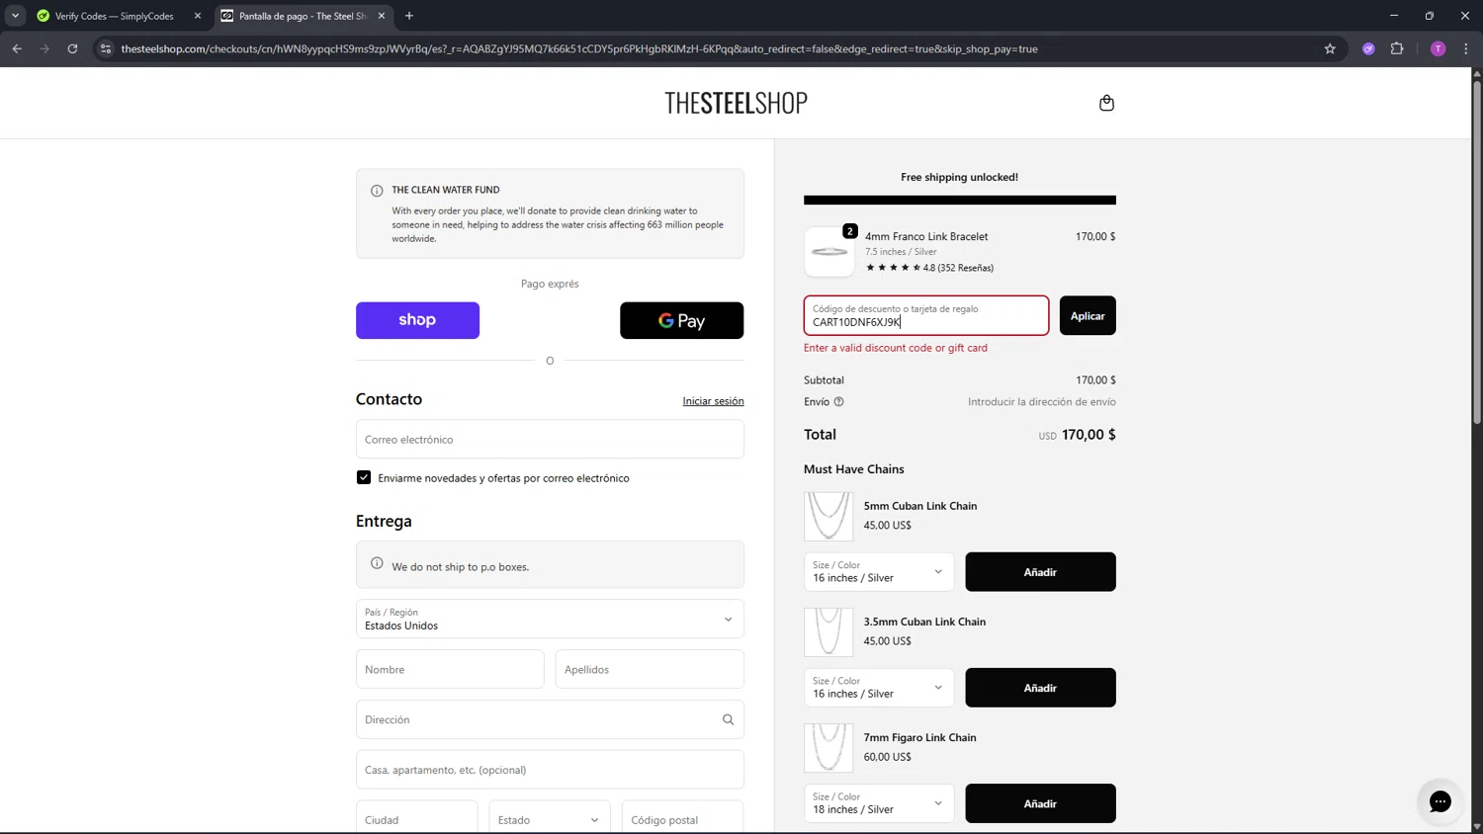The height and width of the screenshot is (834, 1483).
Task: Click the Dirección field
Action: click(550, 719)
